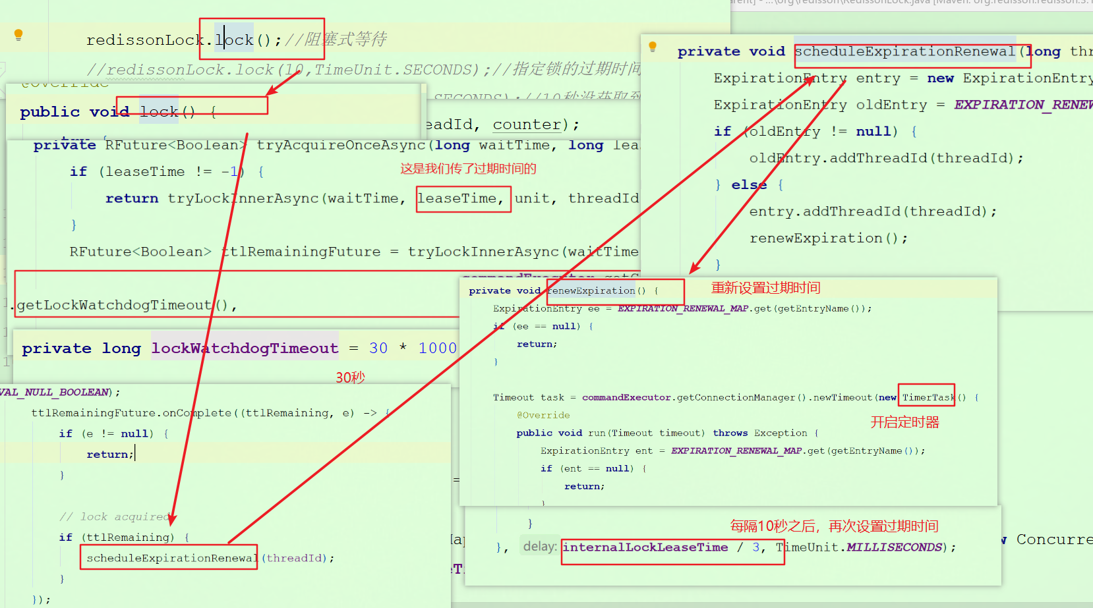Viewport: 1093px width, 608px height.
Task: Click ttlRemainingFuture in the RFuture<Boolean> declaration
Action: (x=301, y=252)
